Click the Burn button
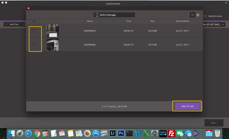The image size is (229, 139). coord(214,123)
